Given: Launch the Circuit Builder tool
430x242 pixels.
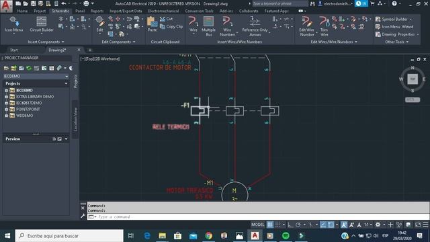Looking at the screenshot, I should 42,25.
